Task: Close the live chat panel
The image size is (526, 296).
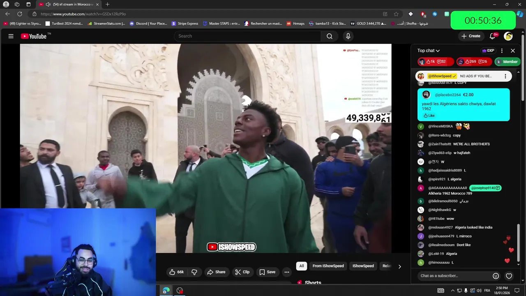Action: tap(513, 51)
